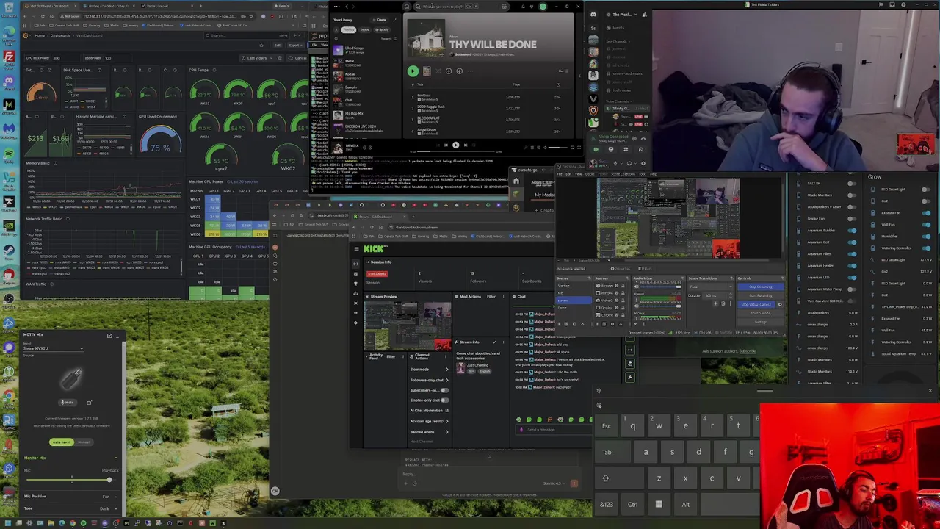The height and width of the screenshot is (529, 940).
Task: Toggle 'Emotes-only chat' switch in Kick
Action: [x=444, y=400]
